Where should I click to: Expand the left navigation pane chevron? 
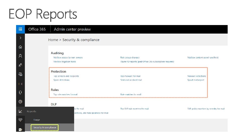20,38
